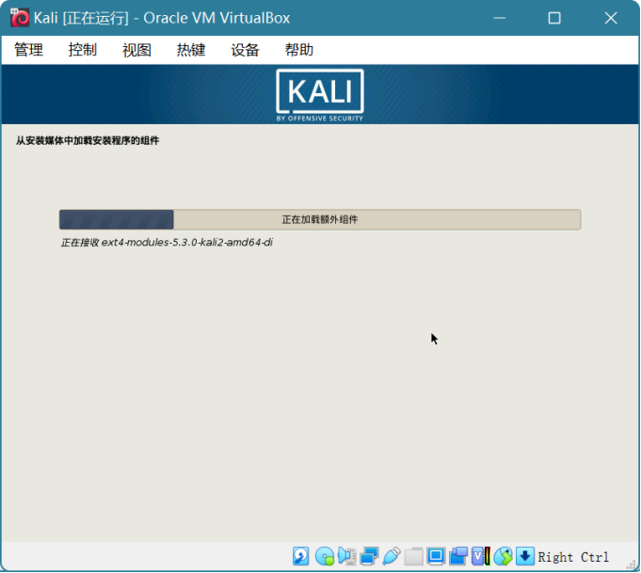
Task: Open the 视图 menu
Action: (x=136, y=50)
